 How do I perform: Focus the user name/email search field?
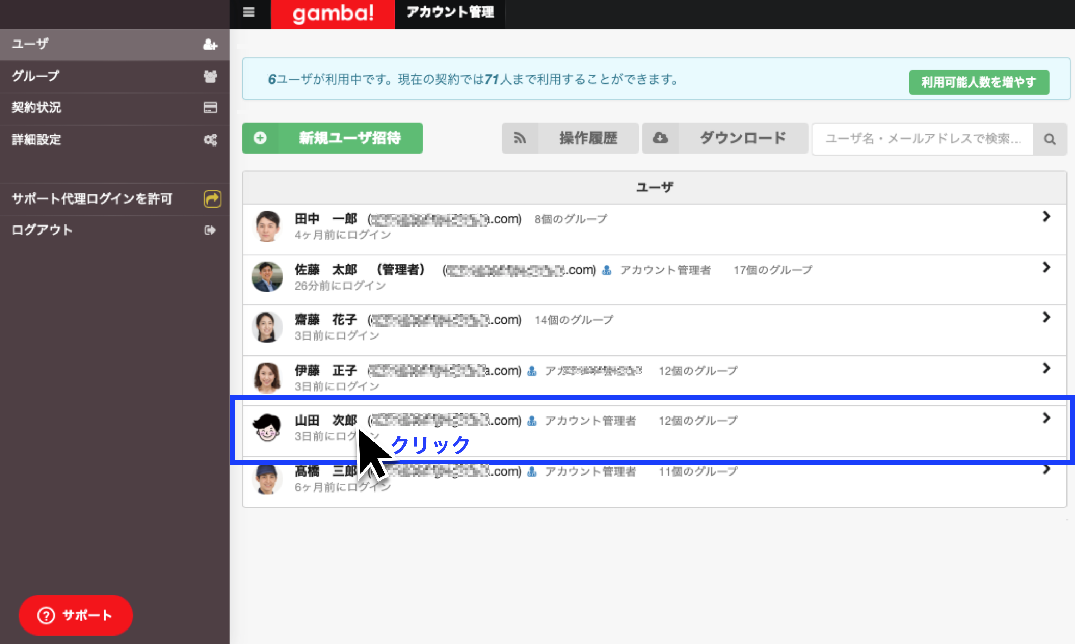(x=922, y=139)
